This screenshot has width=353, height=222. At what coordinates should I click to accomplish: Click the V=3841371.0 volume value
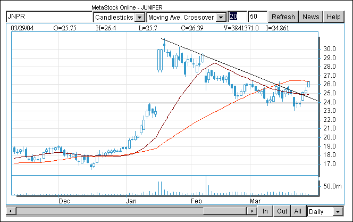[x=241, y=28]
